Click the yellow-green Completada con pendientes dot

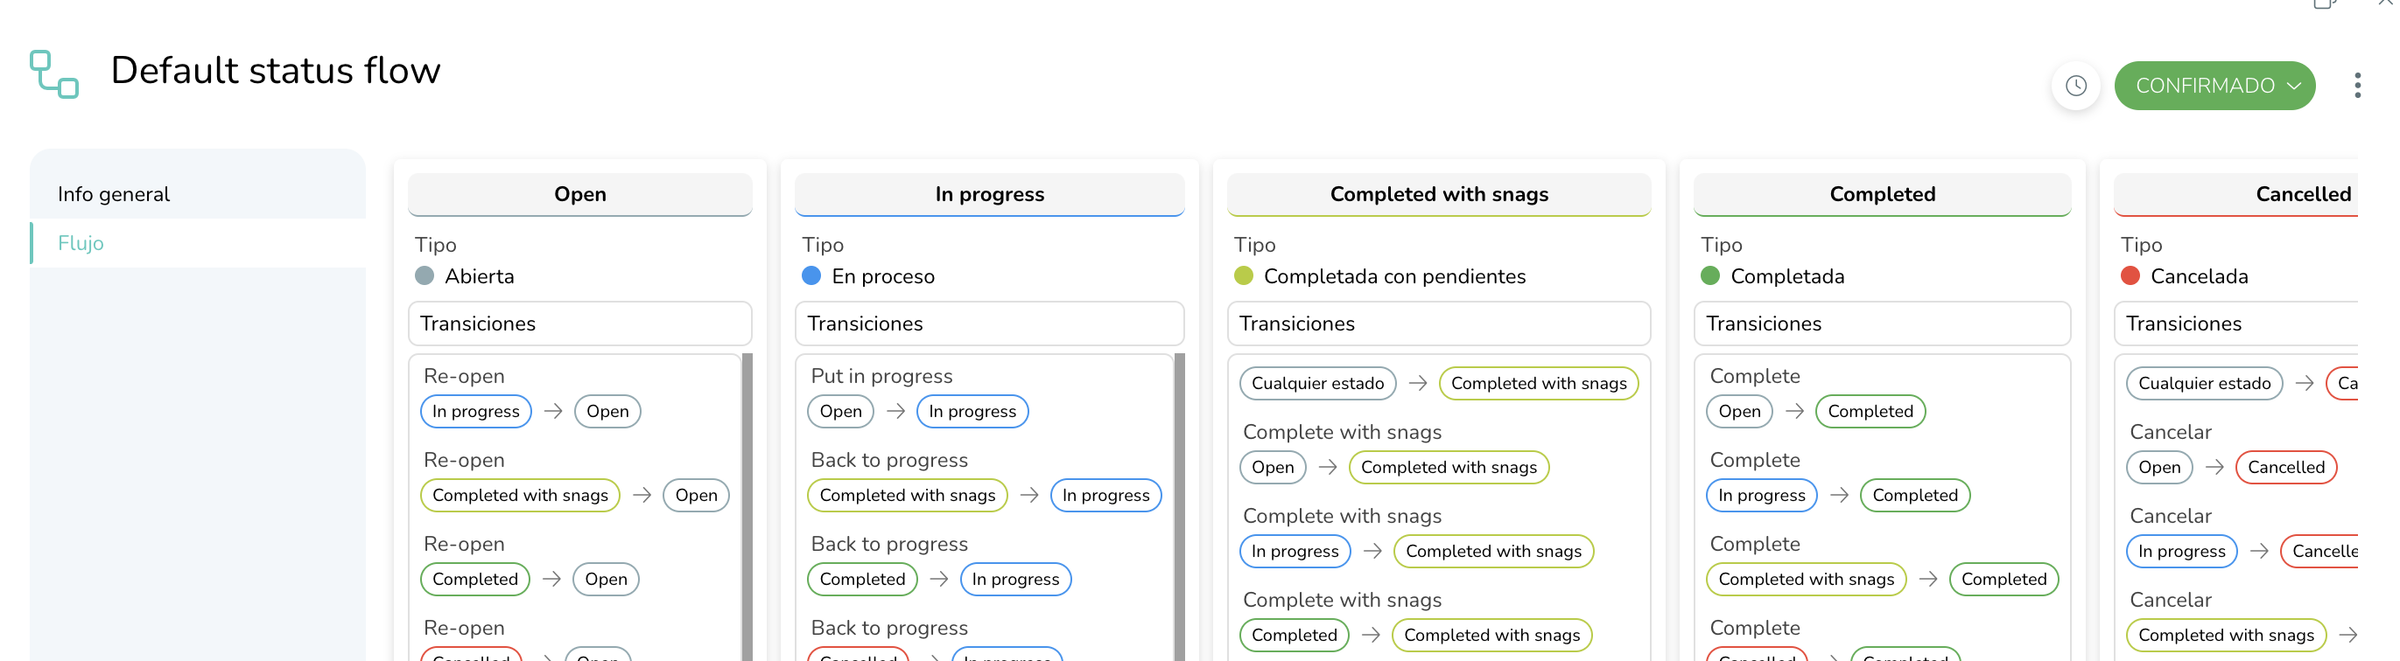(x=1243, y=275)
